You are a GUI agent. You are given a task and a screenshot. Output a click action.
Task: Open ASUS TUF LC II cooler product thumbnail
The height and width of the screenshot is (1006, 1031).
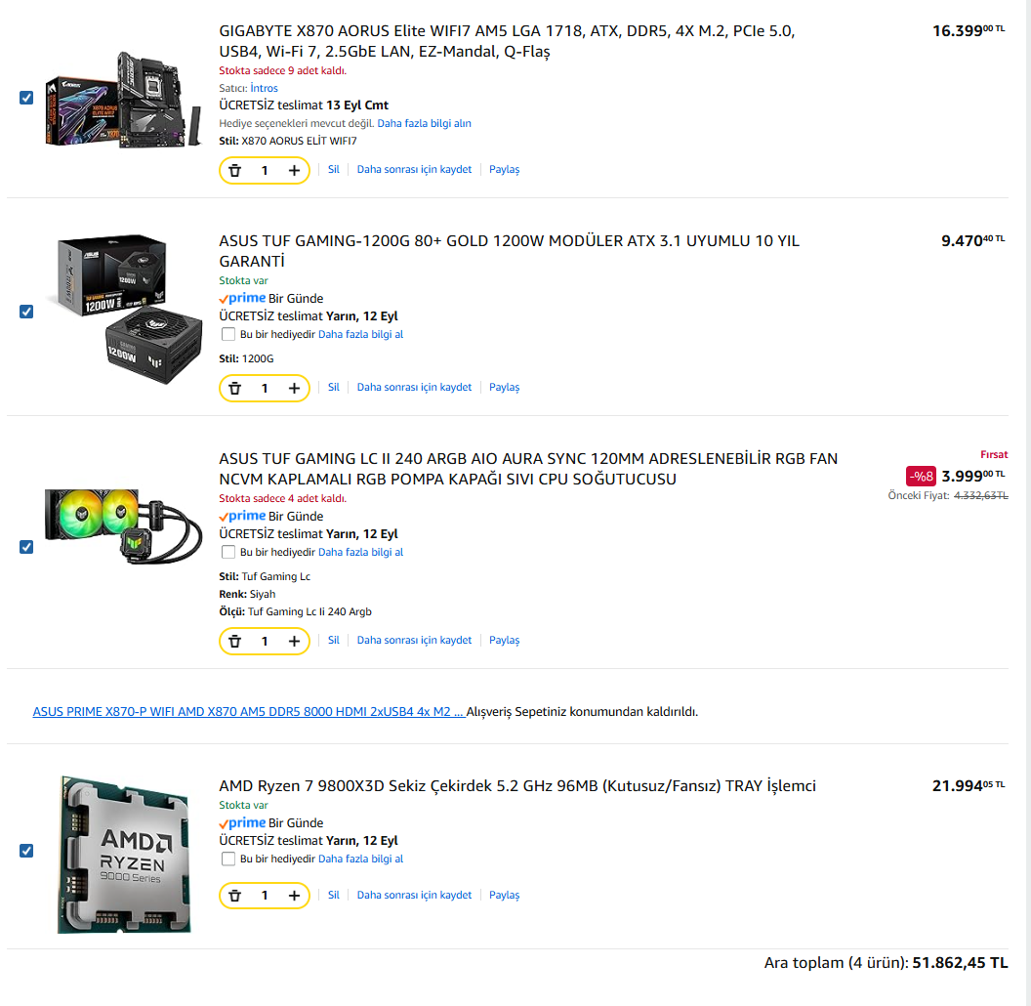coord(123,526)
